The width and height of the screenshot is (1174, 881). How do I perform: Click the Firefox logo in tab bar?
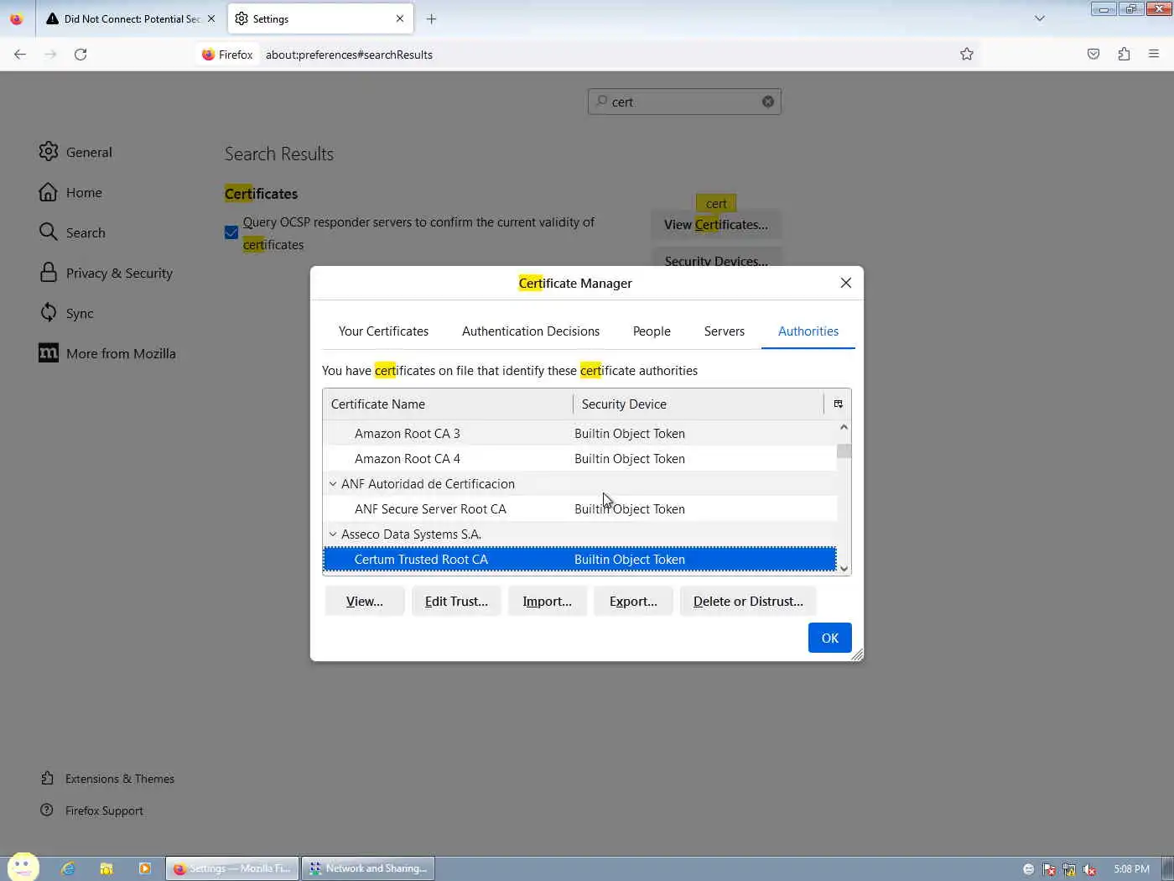[x=16, y=18]
